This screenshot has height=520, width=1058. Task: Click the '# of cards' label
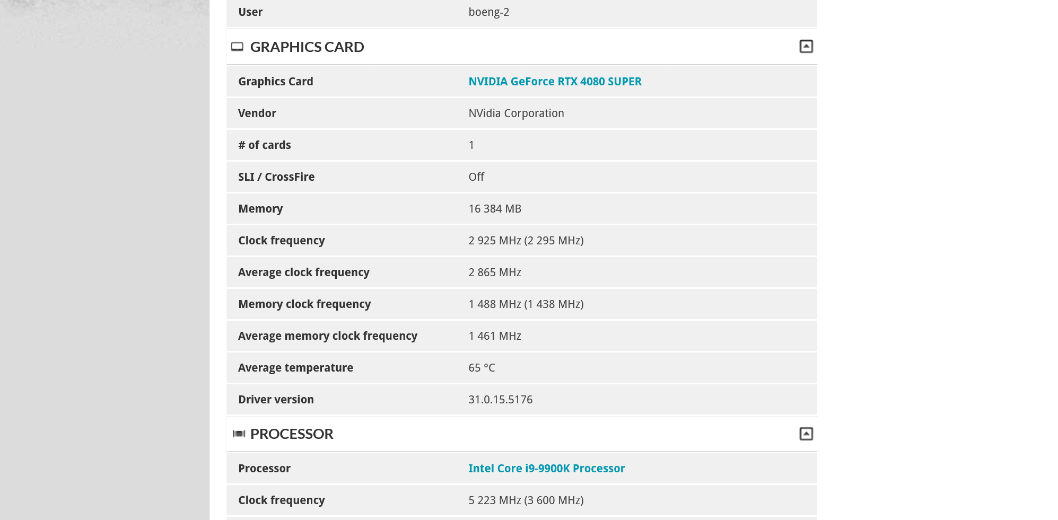[264, 145]
